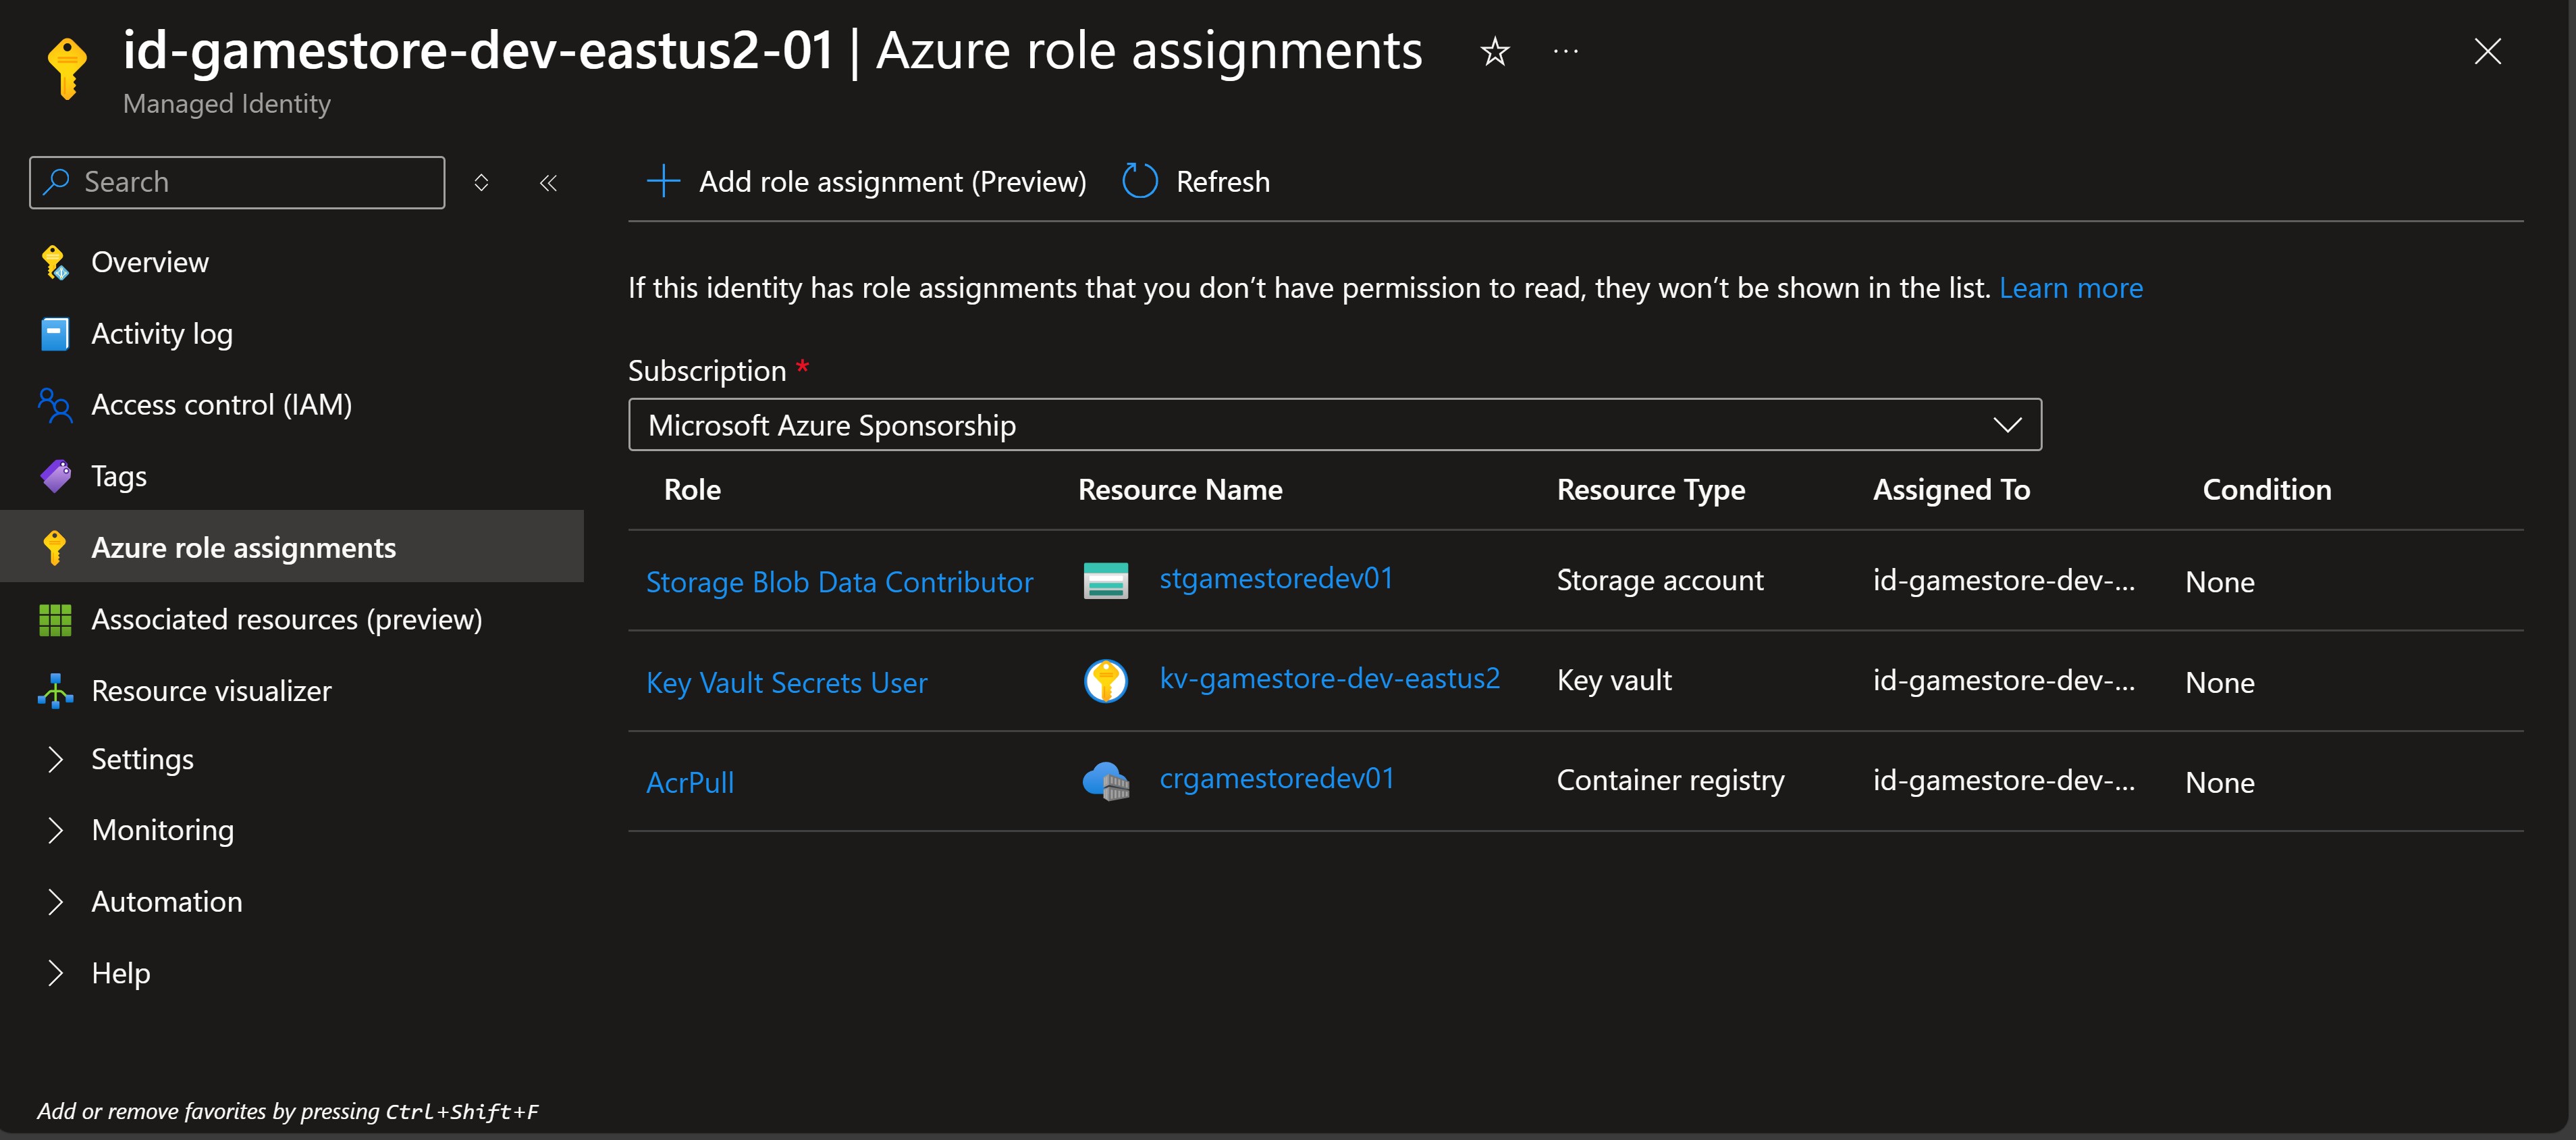The width and height of the screenshot is (2576, 1140).
Task: Open the Overview menu item
Action: pyautogui.click(x=150, y=262)
